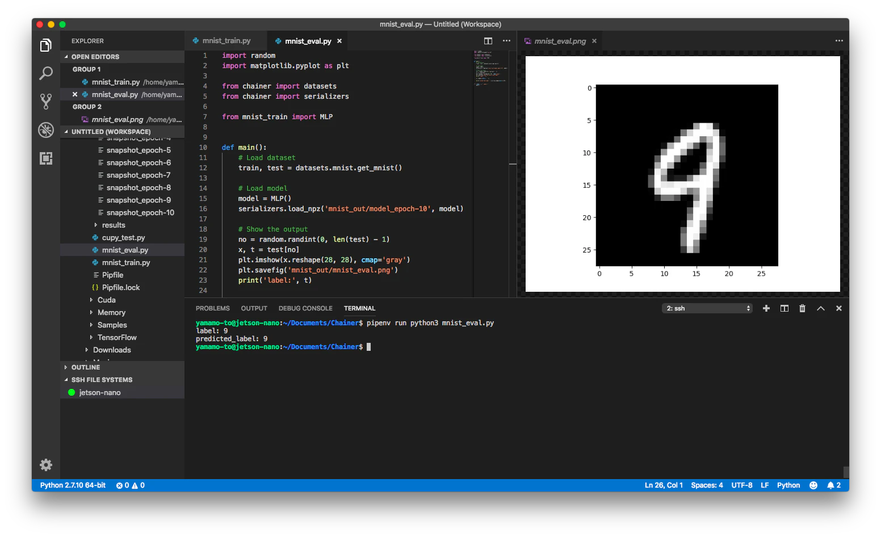Click the Split Editor icon
This screenshot has height=537, width=881.
click(488, 41)
